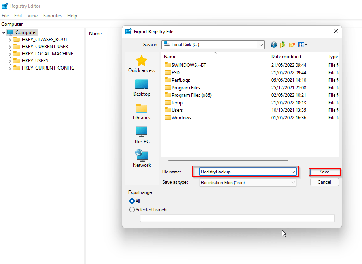Expand the HKEY_CURRENT_USER tree node
Viewport: 362px width, 264px height.
[10, 47]
